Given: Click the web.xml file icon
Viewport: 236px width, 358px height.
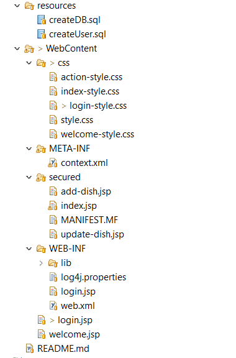Looking at the screenshot, I should pyautogui.click(x=53, y=306).
